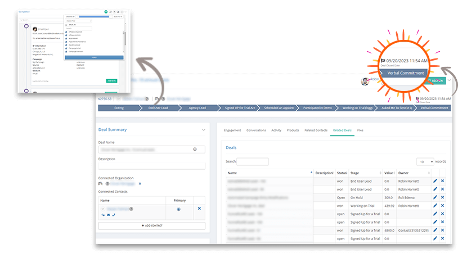Click the phone icon under the contact name
Viewport: 476px width, 262px height.
coord(113,215)
